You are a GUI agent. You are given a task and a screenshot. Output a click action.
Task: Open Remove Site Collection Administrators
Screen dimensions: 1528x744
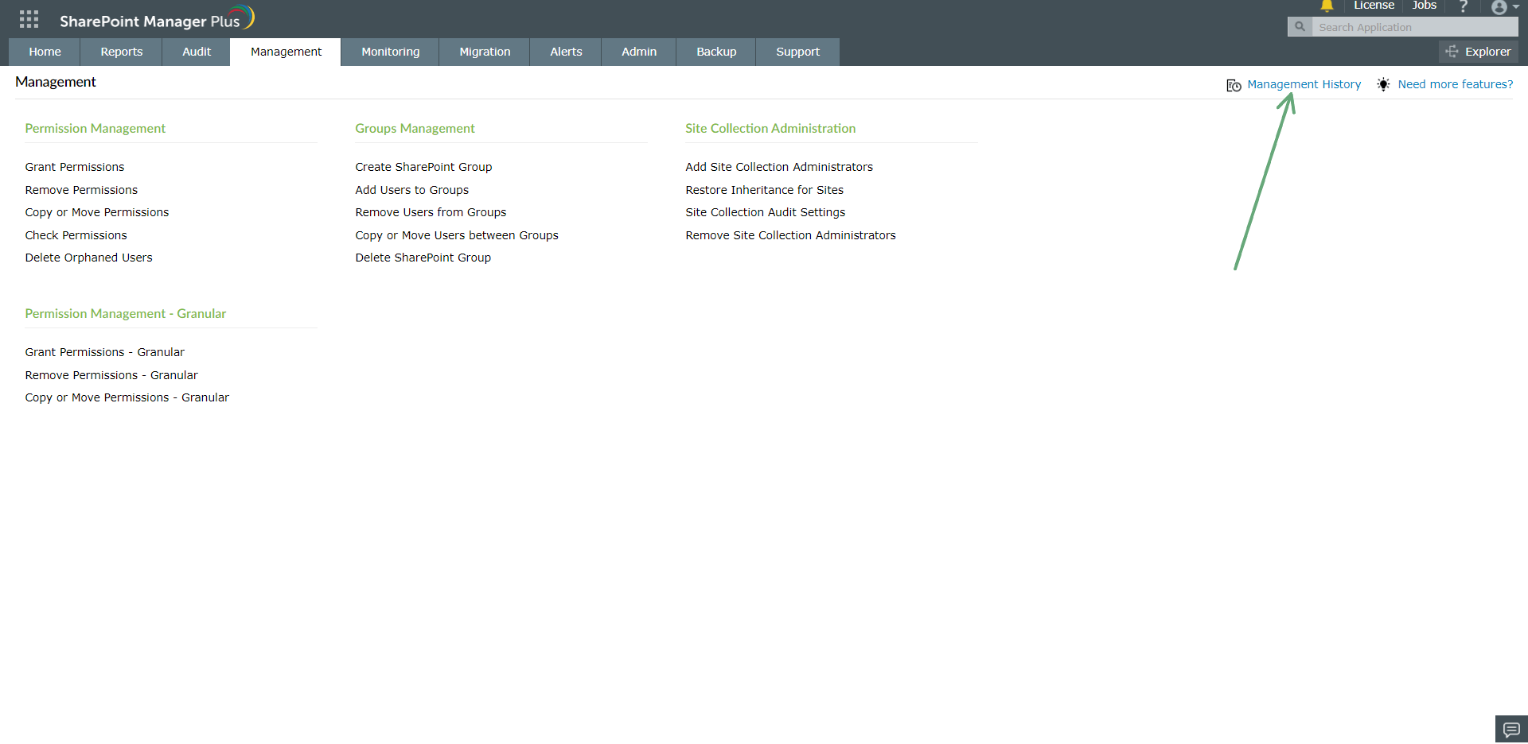tap(790, 235)
